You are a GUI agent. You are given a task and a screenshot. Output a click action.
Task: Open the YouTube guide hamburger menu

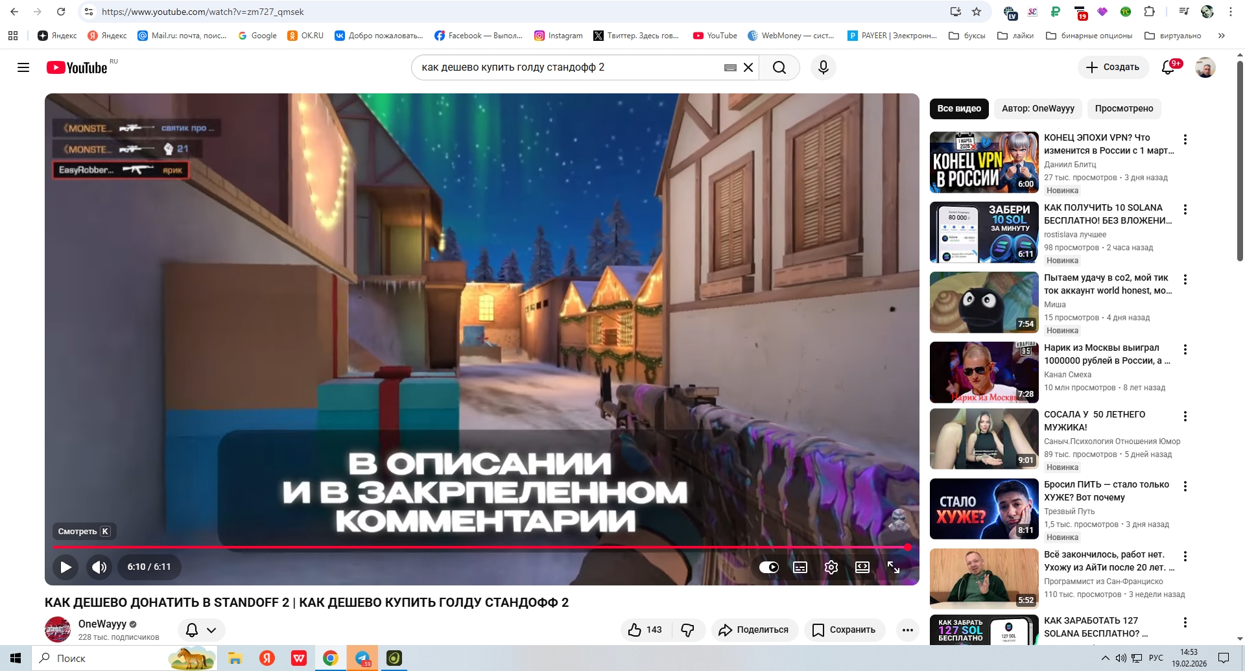tap(23, 67)
